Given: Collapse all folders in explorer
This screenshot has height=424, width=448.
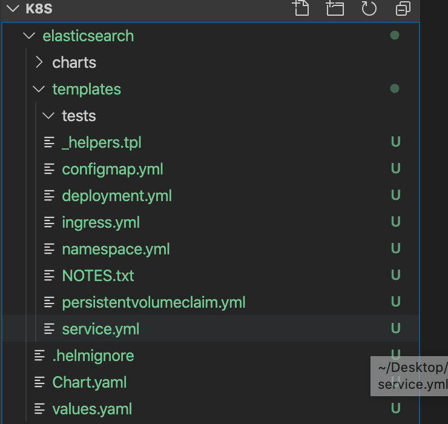Looking at the screenshot, I should point(403,8).
